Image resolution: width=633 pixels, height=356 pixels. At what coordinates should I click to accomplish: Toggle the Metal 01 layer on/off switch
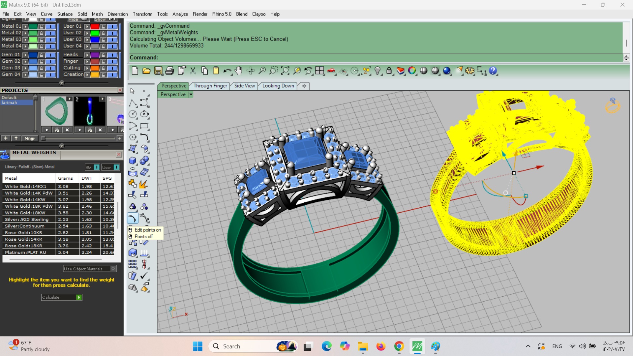(x=50, y=26)
